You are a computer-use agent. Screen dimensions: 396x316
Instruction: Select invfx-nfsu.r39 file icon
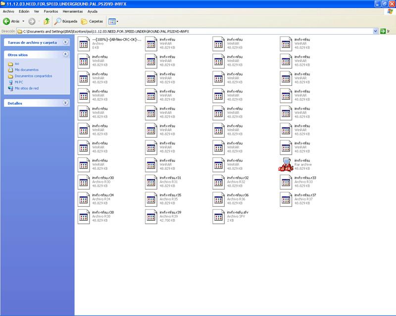pos(151,216)
